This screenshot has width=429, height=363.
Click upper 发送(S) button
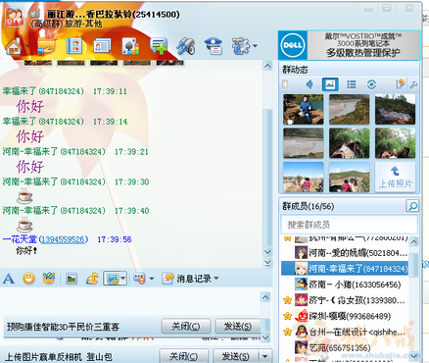tap(238, 326)
